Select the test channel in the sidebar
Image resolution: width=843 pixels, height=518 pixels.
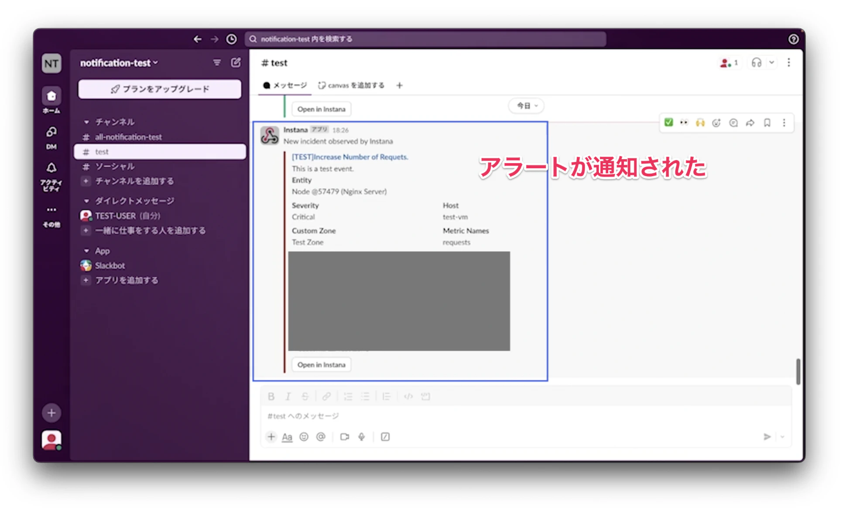(160, 152)
